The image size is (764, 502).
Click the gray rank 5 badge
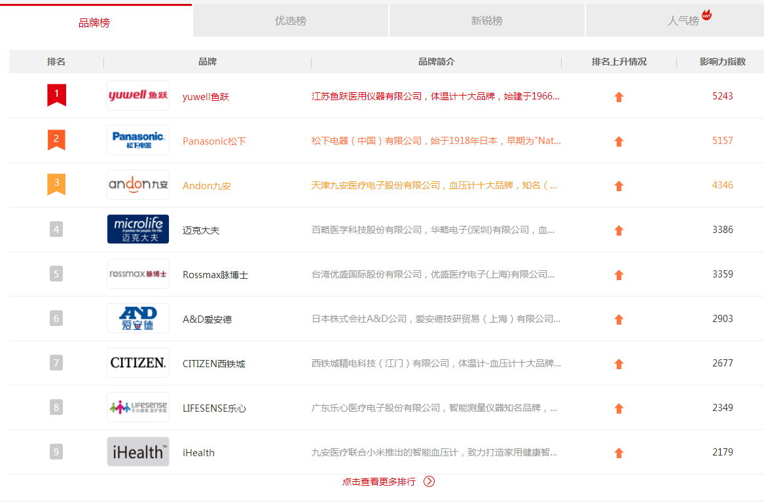(x=56, y=274)
